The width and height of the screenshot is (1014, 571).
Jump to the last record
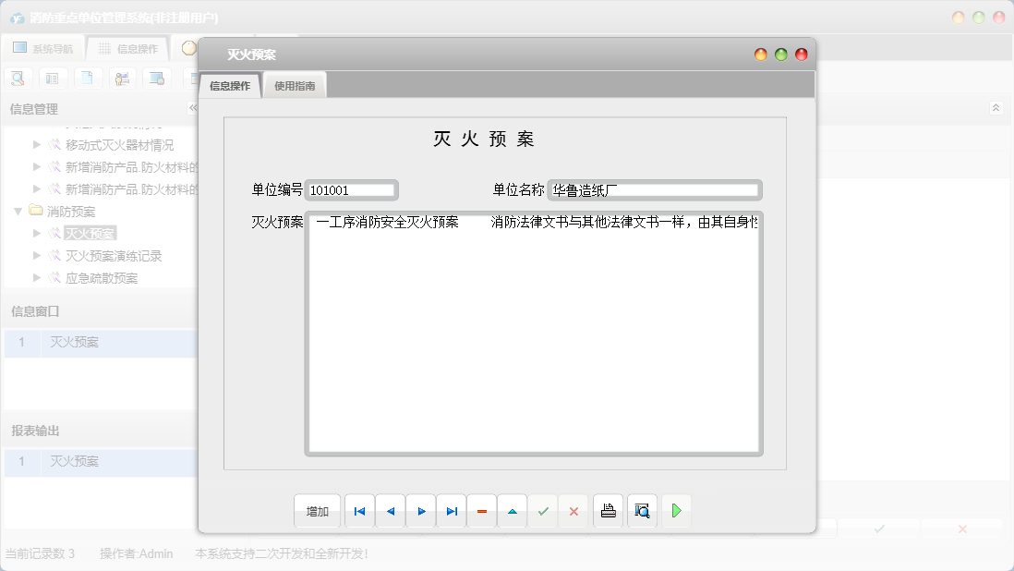point(451,510)
